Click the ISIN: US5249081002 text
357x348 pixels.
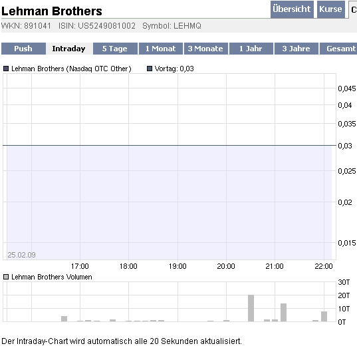97,26
